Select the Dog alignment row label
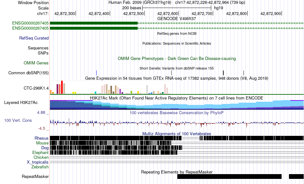 [x=45, y=148]
